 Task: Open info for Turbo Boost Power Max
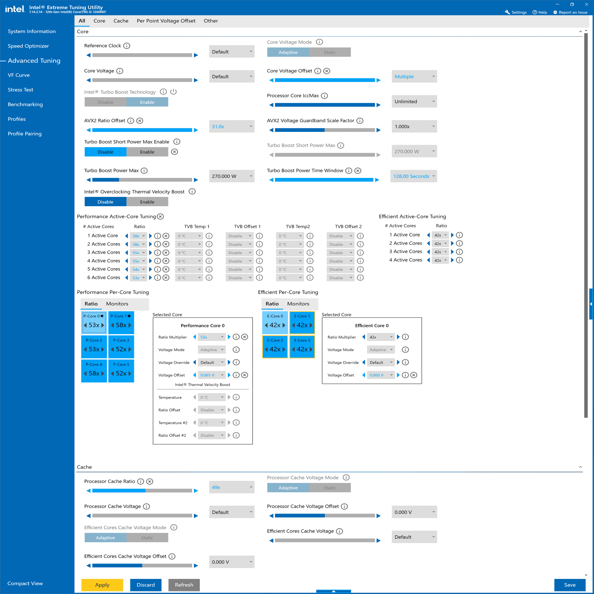(144, 171)
